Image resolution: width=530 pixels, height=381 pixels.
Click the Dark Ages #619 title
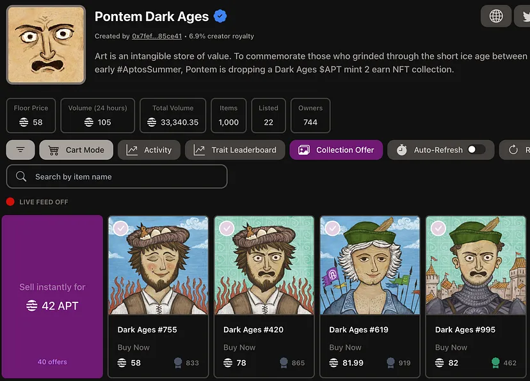(x=358, y=330)
